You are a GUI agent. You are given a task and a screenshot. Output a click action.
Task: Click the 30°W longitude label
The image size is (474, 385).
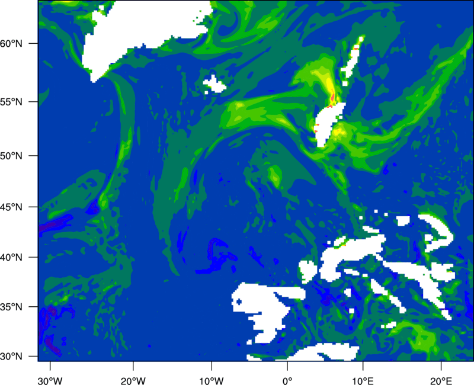point(50,381)
